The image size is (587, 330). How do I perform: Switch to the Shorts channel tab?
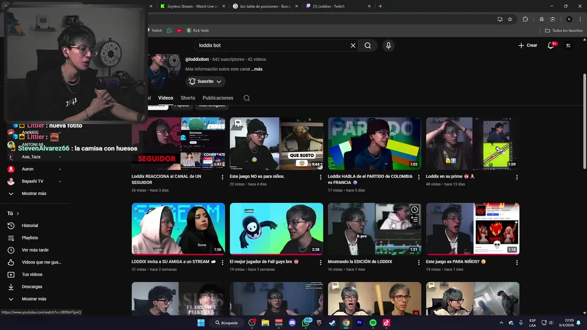[x=188, y=98]
